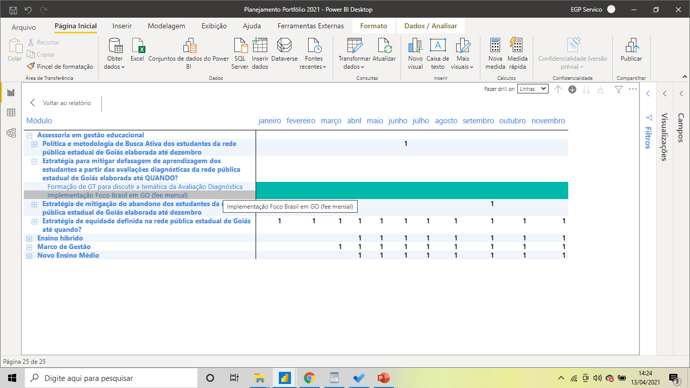Collapse Assessoria em gestão educacional row
Screen dimensions: 690x388
click(x=29, y=135)
